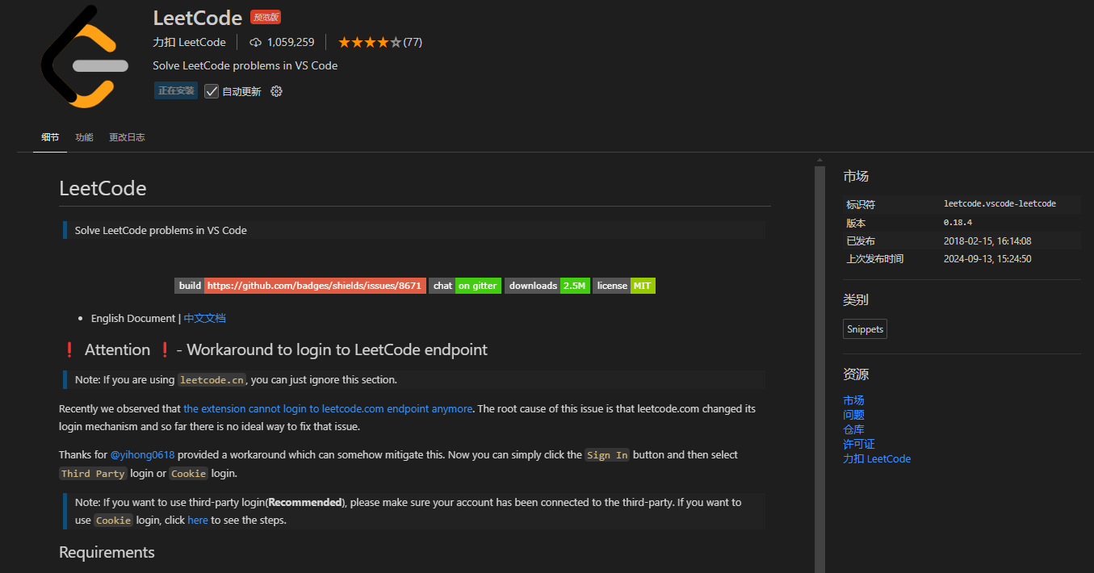
Task: Click the download count cloud icon
Action: pyautogui.click(x=256, y=42)
